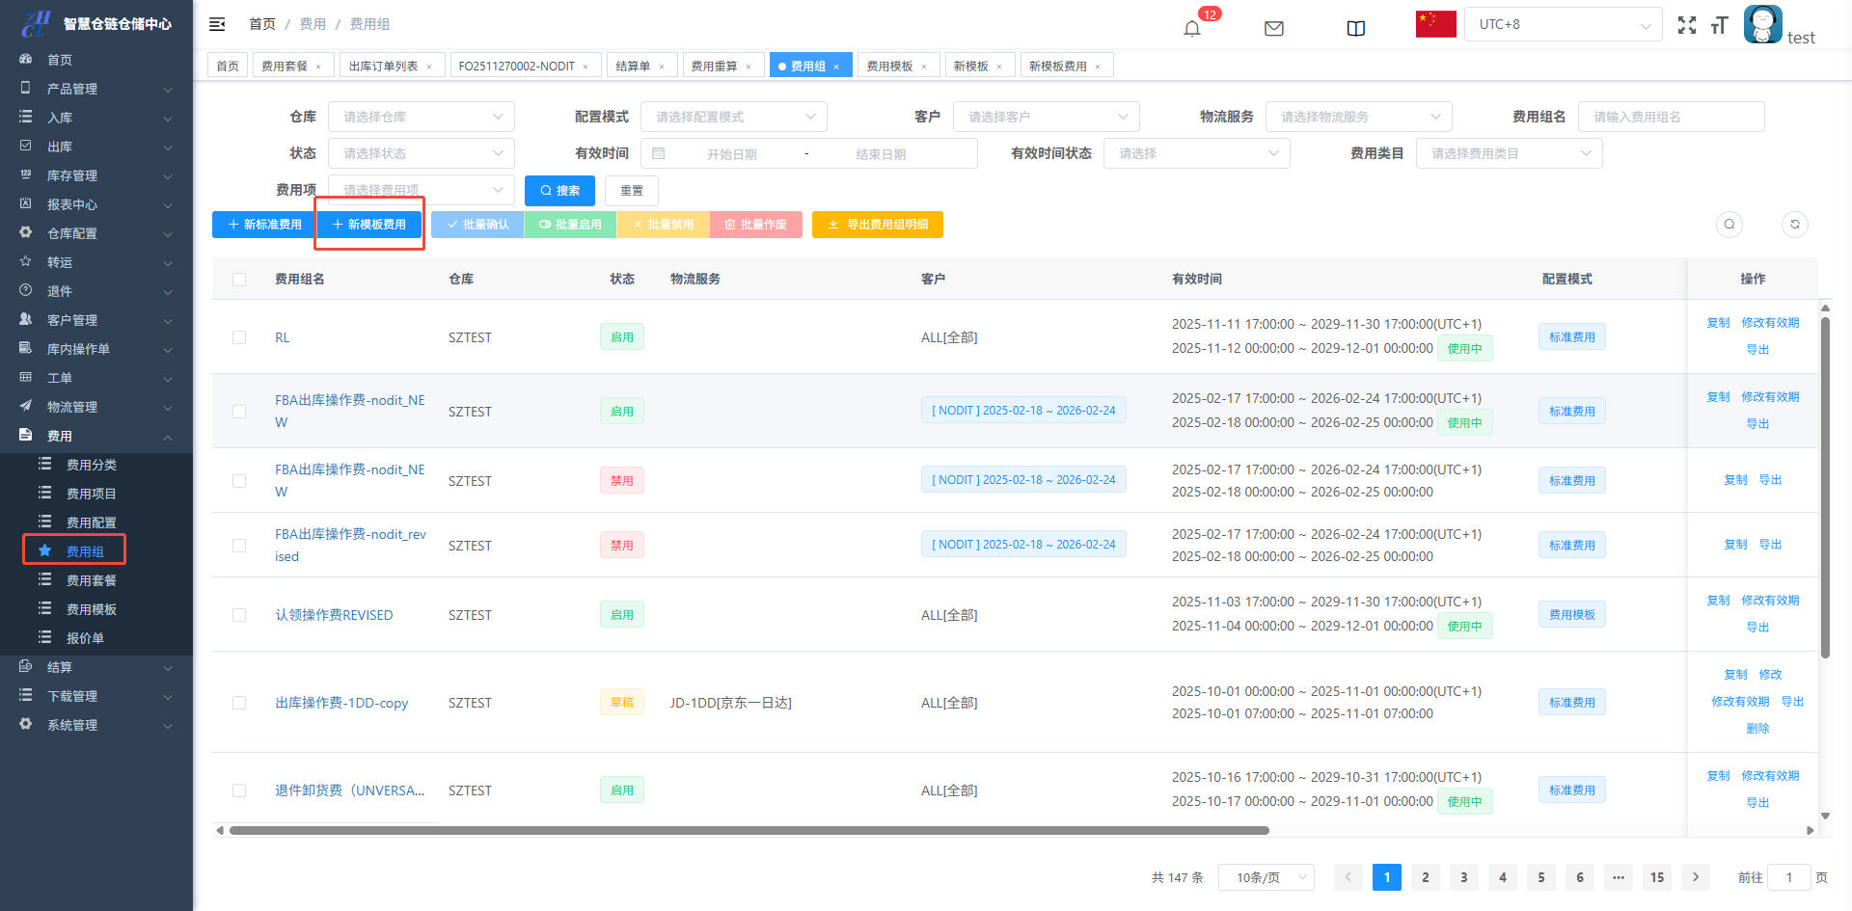Click the documentation book icon
Image resolution: width=1852 pixels, height=911 pixels.
coord(1355,28)
